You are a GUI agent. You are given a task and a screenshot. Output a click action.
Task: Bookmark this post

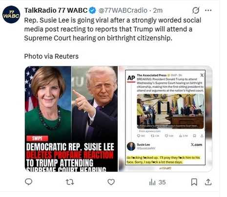click(194, 182)
